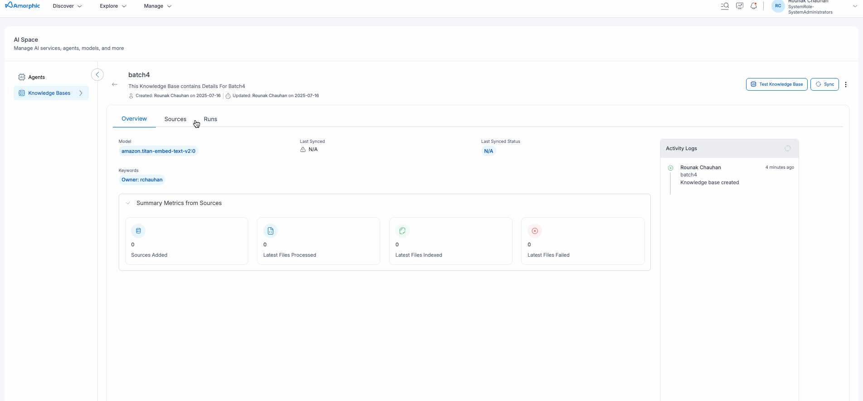Select Agents in the sidebar
Viewport: 863px width, 401px height.
click(x=36, y=77)
